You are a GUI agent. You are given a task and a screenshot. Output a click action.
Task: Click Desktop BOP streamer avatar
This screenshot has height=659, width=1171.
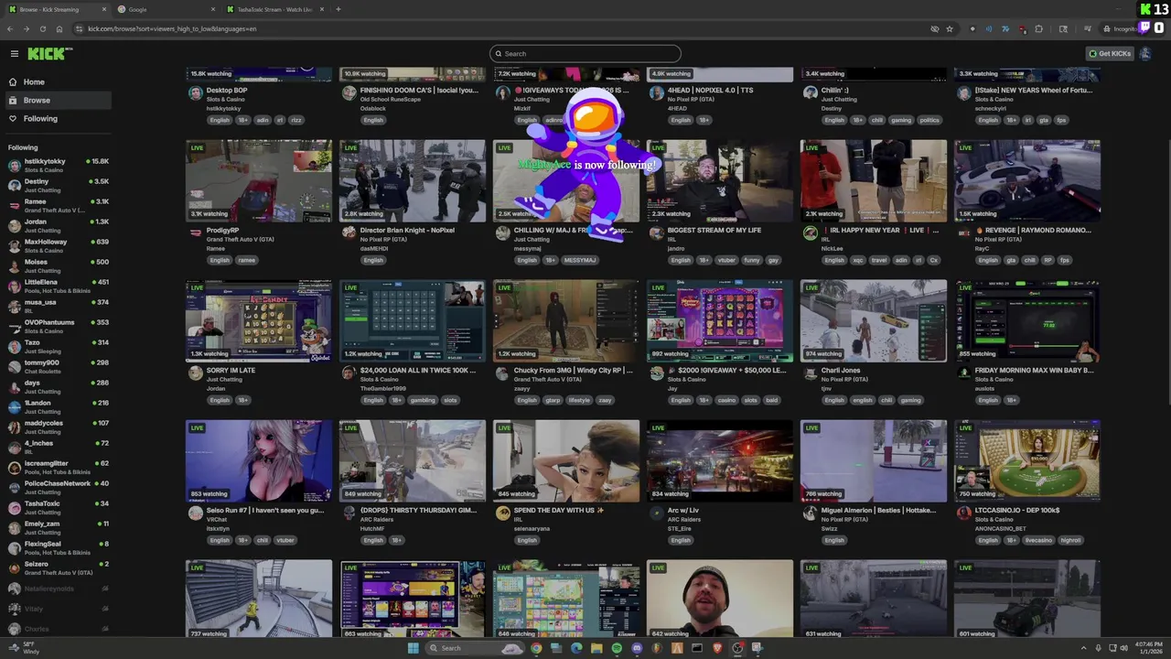pos(195,93)
